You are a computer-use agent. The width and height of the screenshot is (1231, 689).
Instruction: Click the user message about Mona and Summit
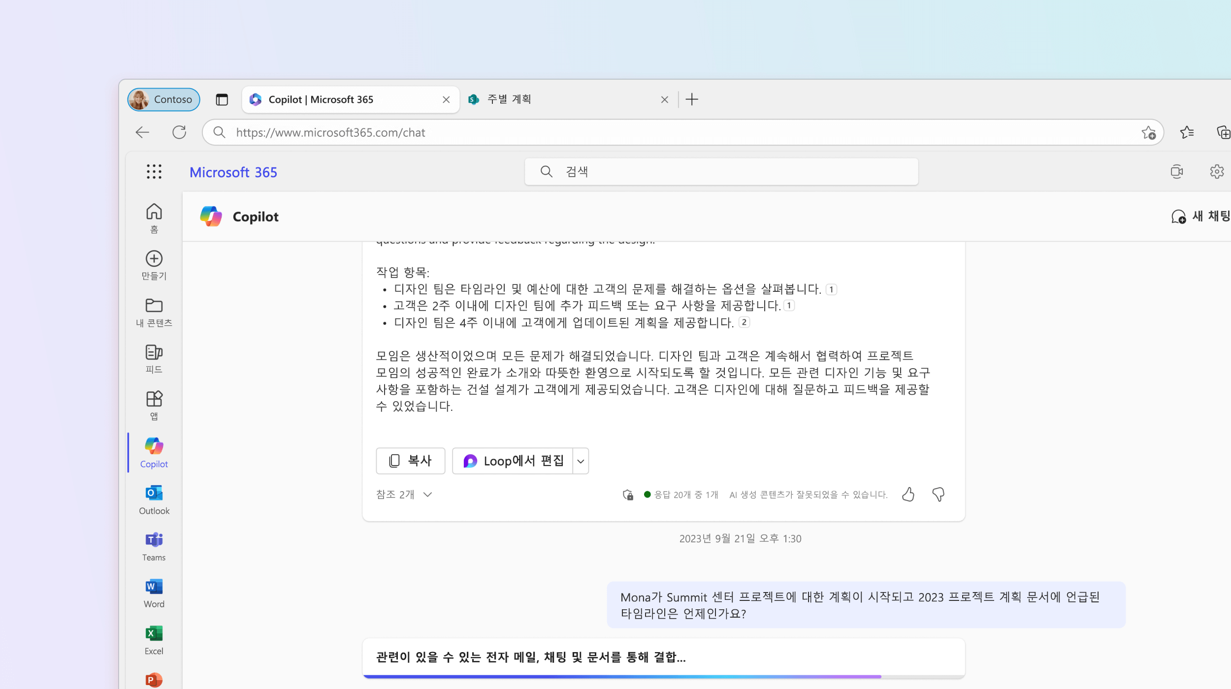point(866,605)
